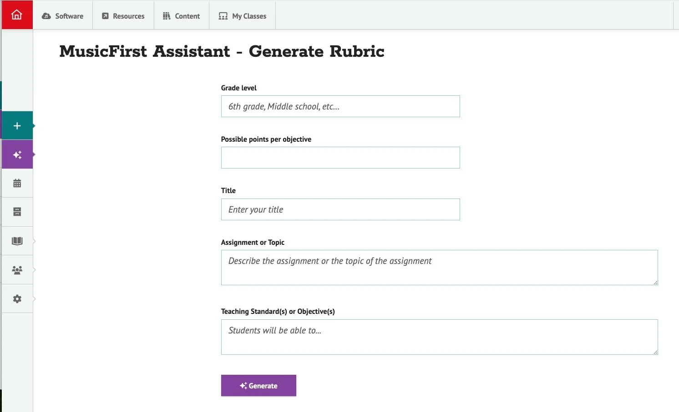This screenshot has height=412, width=679.
Task: Click into the Title text field
Action: (340, 209)
